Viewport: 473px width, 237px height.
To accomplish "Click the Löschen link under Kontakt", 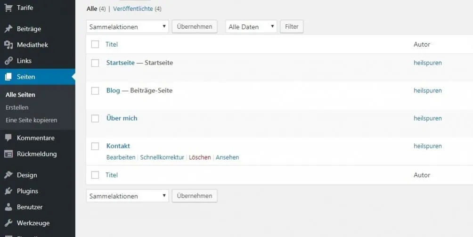I will (200, 157).
